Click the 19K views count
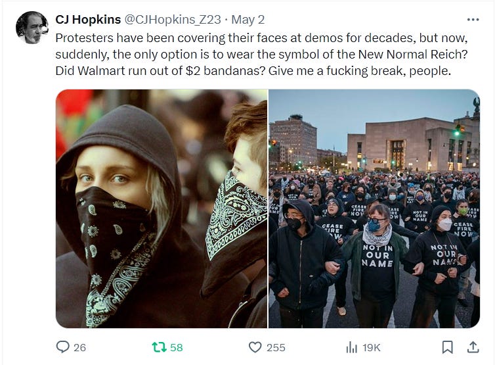This screenshot has width=495, height=365. 372,348
